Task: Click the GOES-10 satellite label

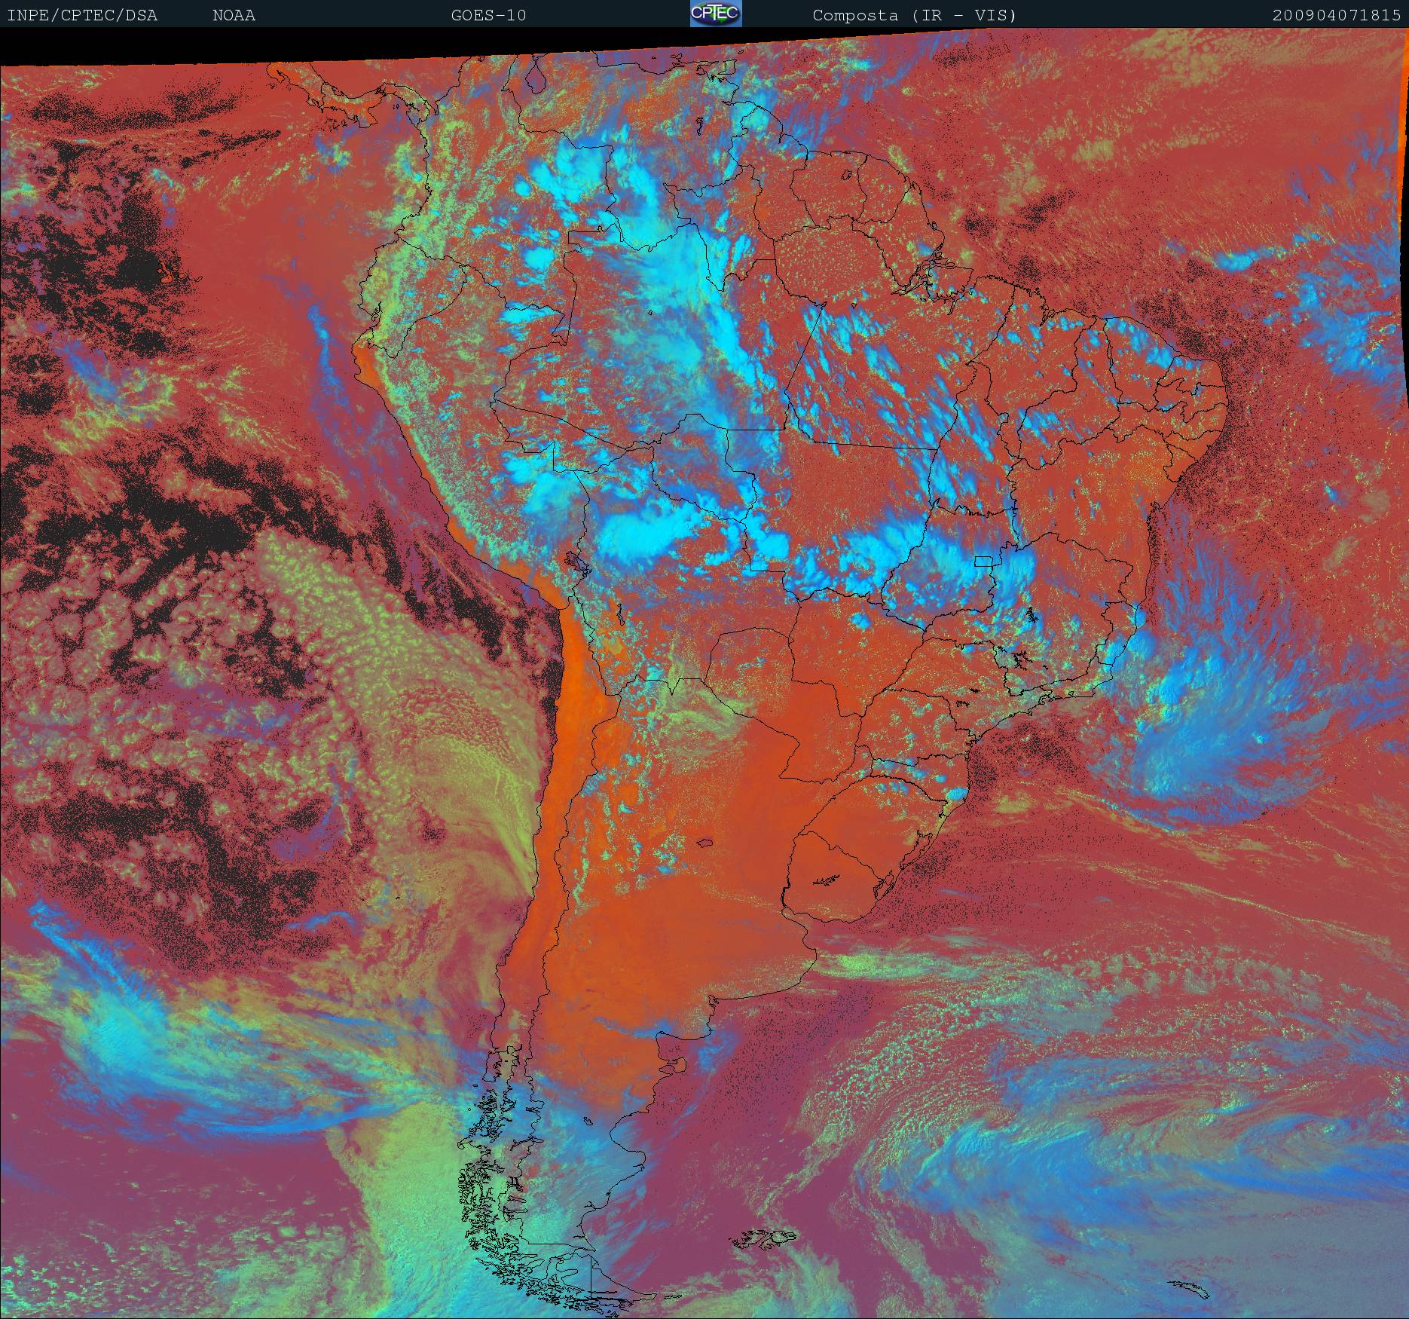Action: (x=488, y=15)
